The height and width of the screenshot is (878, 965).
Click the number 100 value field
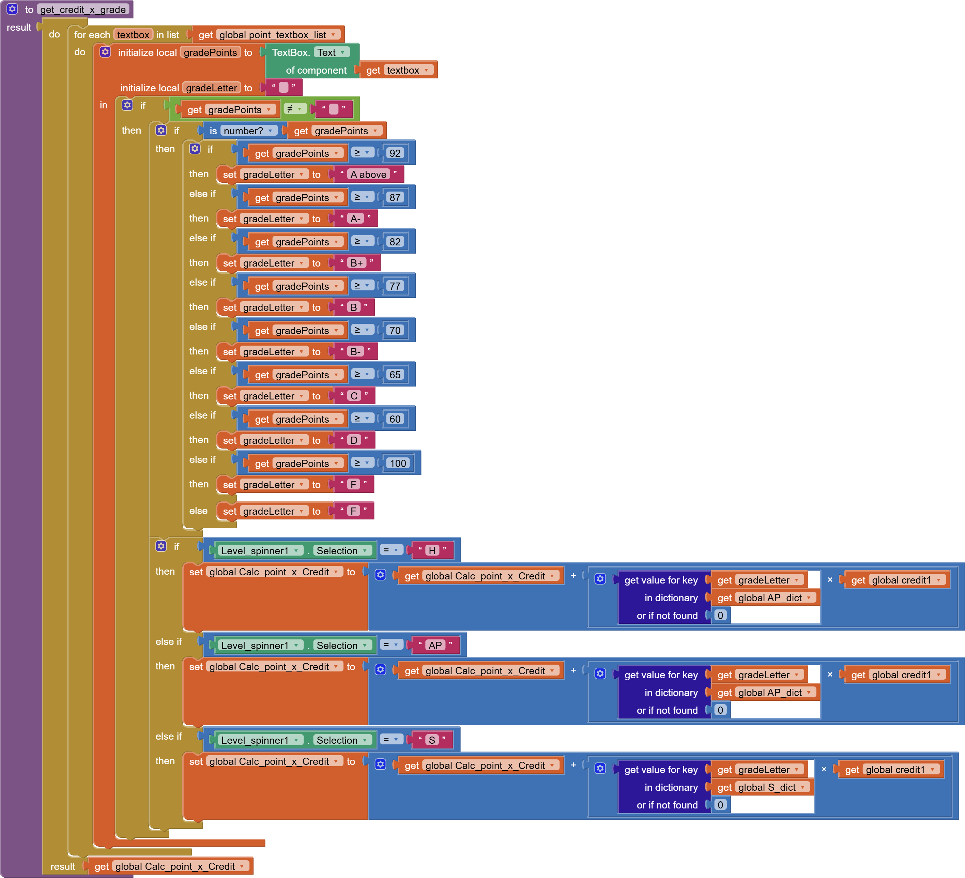397,464
